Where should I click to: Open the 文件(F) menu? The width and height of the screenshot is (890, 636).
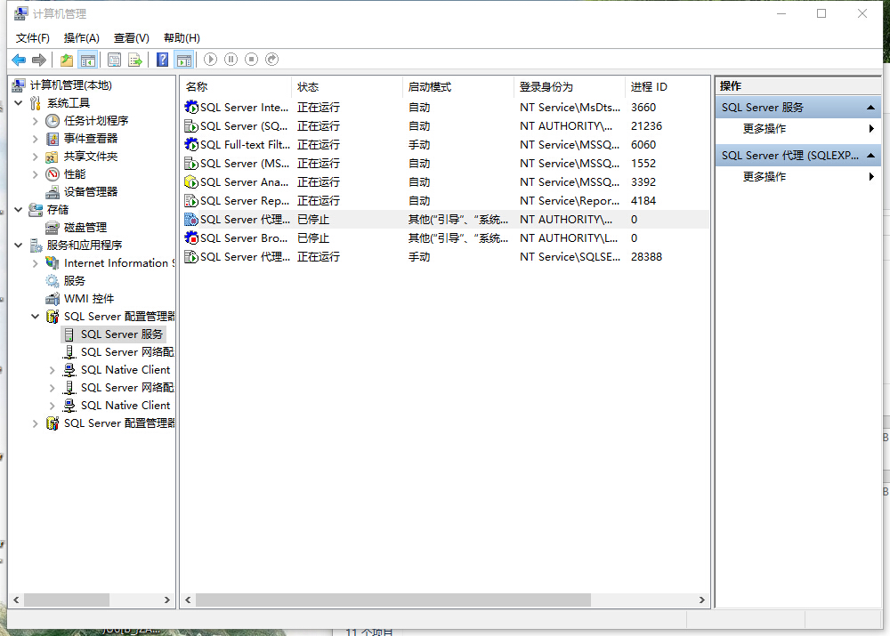[32, 38]
